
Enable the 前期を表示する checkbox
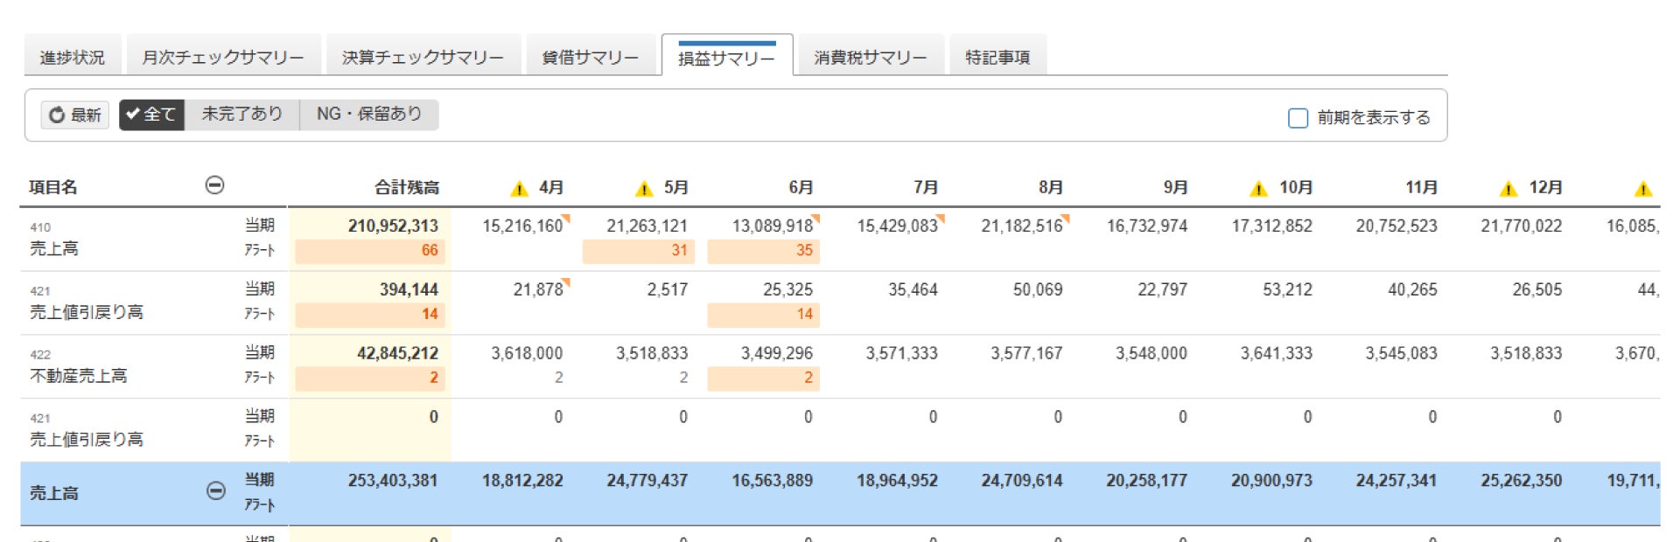click(1298, 118)
